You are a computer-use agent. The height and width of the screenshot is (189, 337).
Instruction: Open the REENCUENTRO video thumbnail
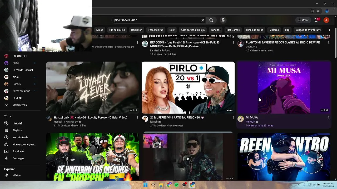tap(284, 156)
